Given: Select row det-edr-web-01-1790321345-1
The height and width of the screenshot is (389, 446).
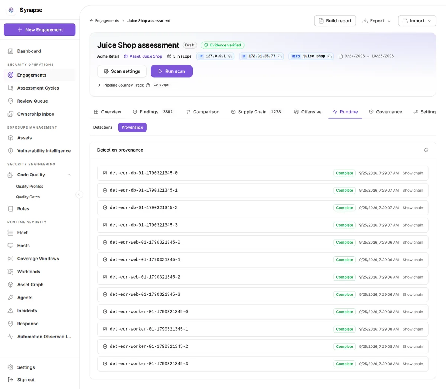Looking at the screenshot, I should click(x=262, y=260).
